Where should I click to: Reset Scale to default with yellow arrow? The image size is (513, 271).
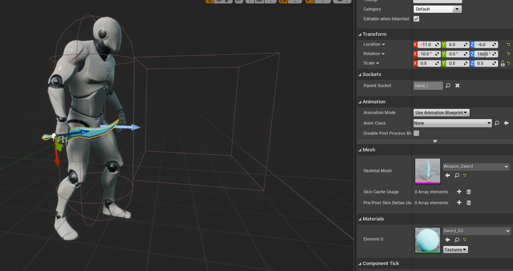(508, 63)
